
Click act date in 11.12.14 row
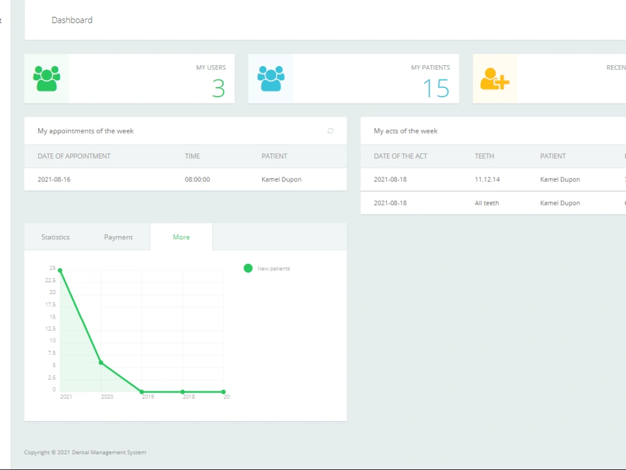pyautogui.click(x=390, y=179)
